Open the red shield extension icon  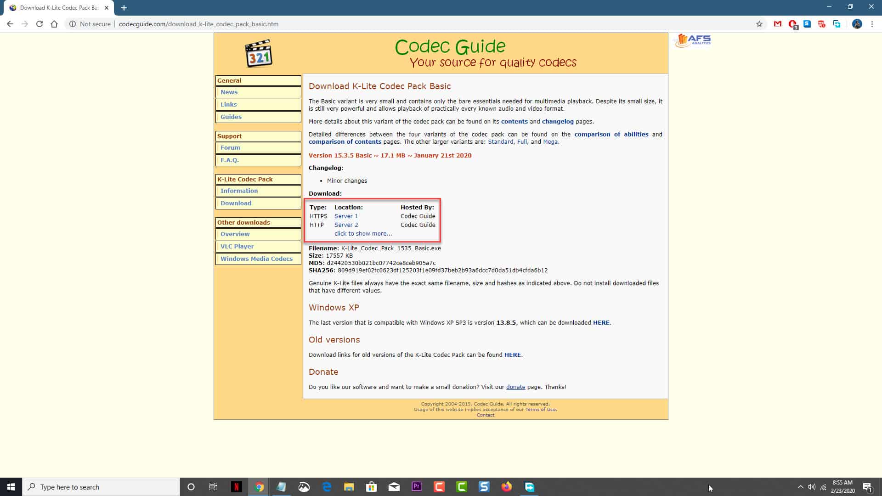[x=822, y=24]
